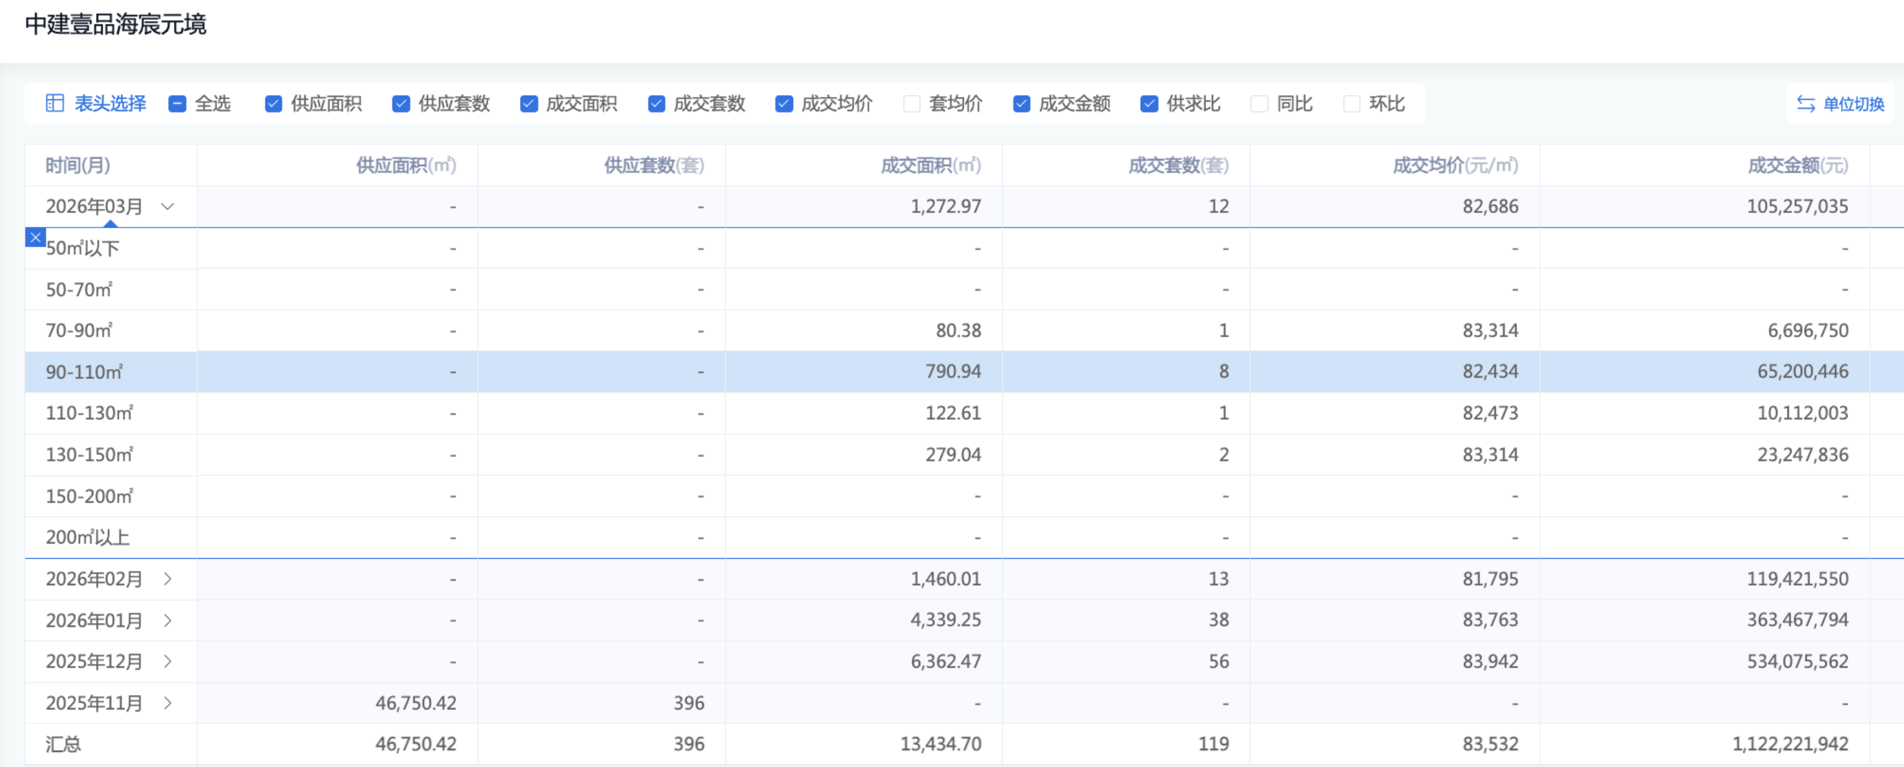Uncheck the 供应面积 checkbox

pyautogui.click(x=273, y=104)
